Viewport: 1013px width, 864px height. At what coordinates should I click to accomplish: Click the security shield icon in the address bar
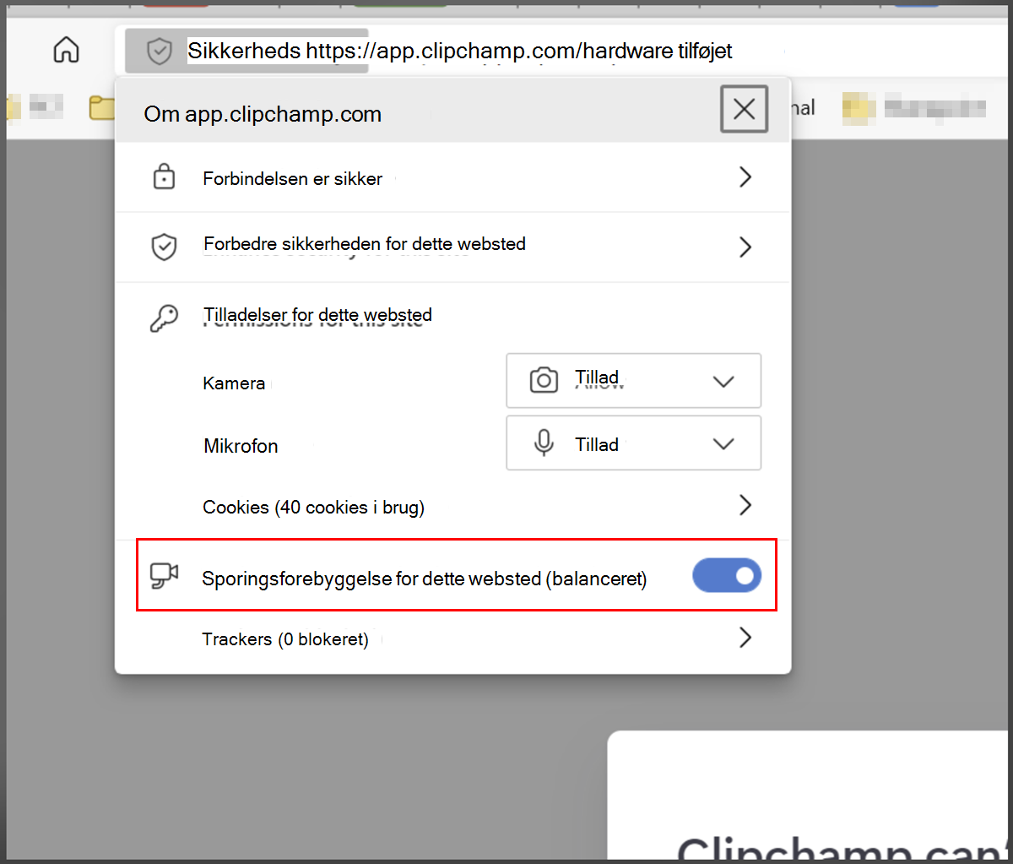[x=159, y=52]
